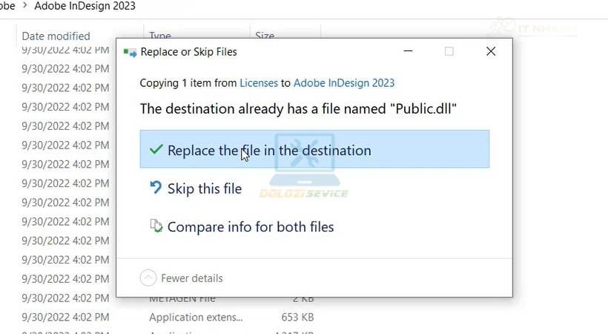608x334 pixels.
Task: Sort files by Type column header
Action: [160, 35]
